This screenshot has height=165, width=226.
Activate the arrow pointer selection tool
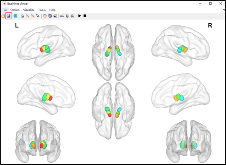click(x=38, y=16)
